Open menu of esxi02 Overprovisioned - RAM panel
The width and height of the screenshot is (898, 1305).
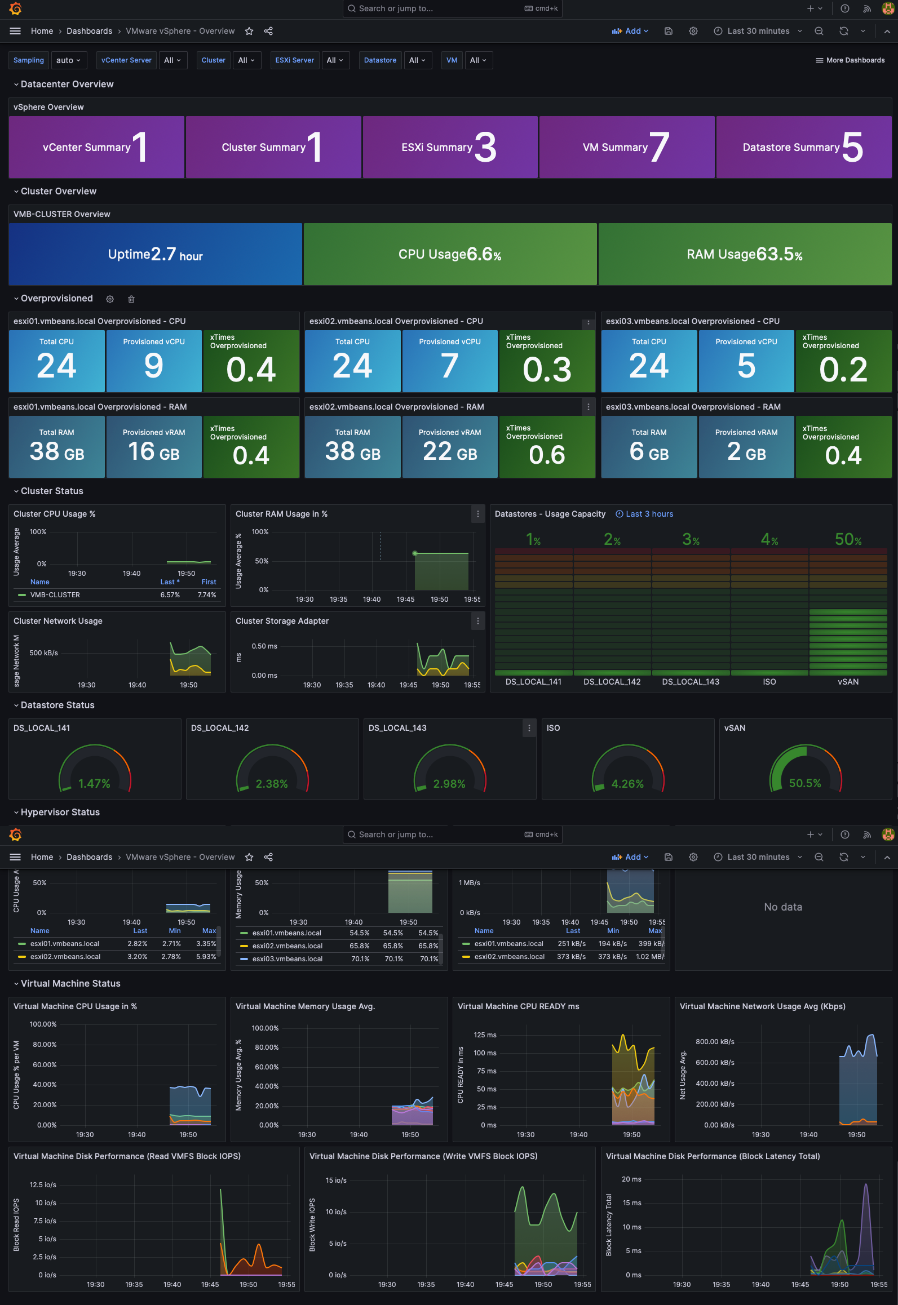[589, 407]
